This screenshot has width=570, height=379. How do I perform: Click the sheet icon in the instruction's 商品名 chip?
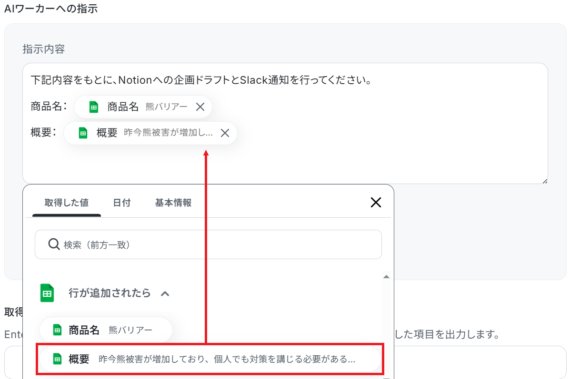93,107
